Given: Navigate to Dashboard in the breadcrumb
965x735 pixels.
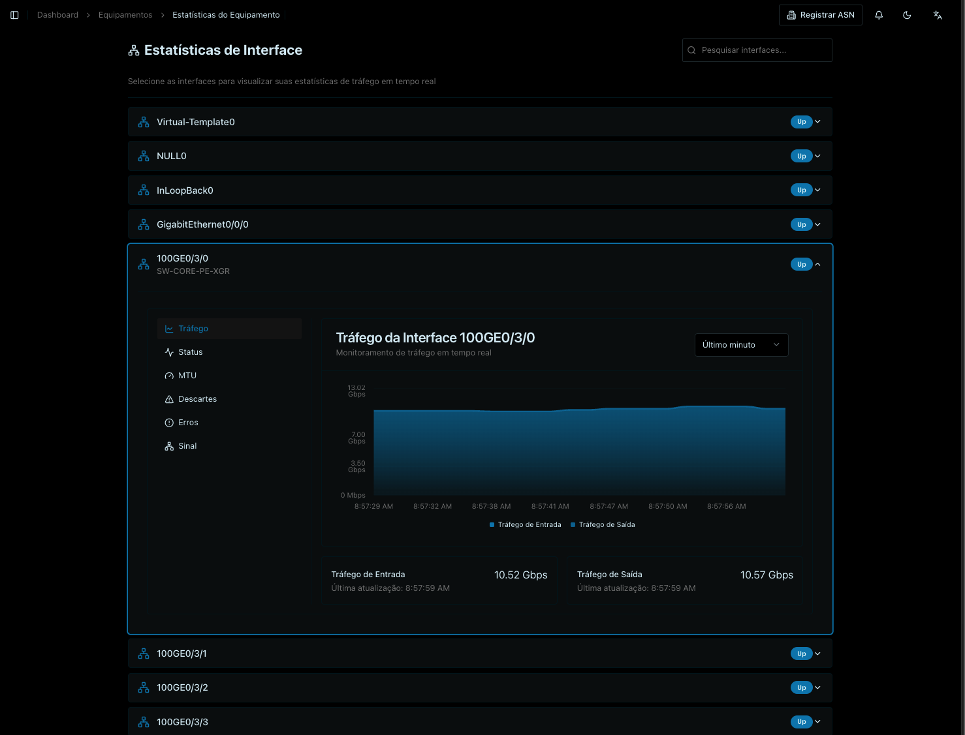Looking at the screenshot, I should click(x=57, y=14).
